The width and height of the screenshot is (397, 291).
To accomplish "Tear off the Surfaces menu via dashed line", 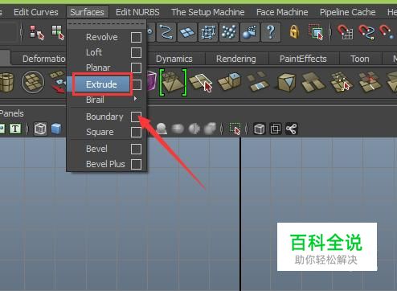I will [106, 24].
